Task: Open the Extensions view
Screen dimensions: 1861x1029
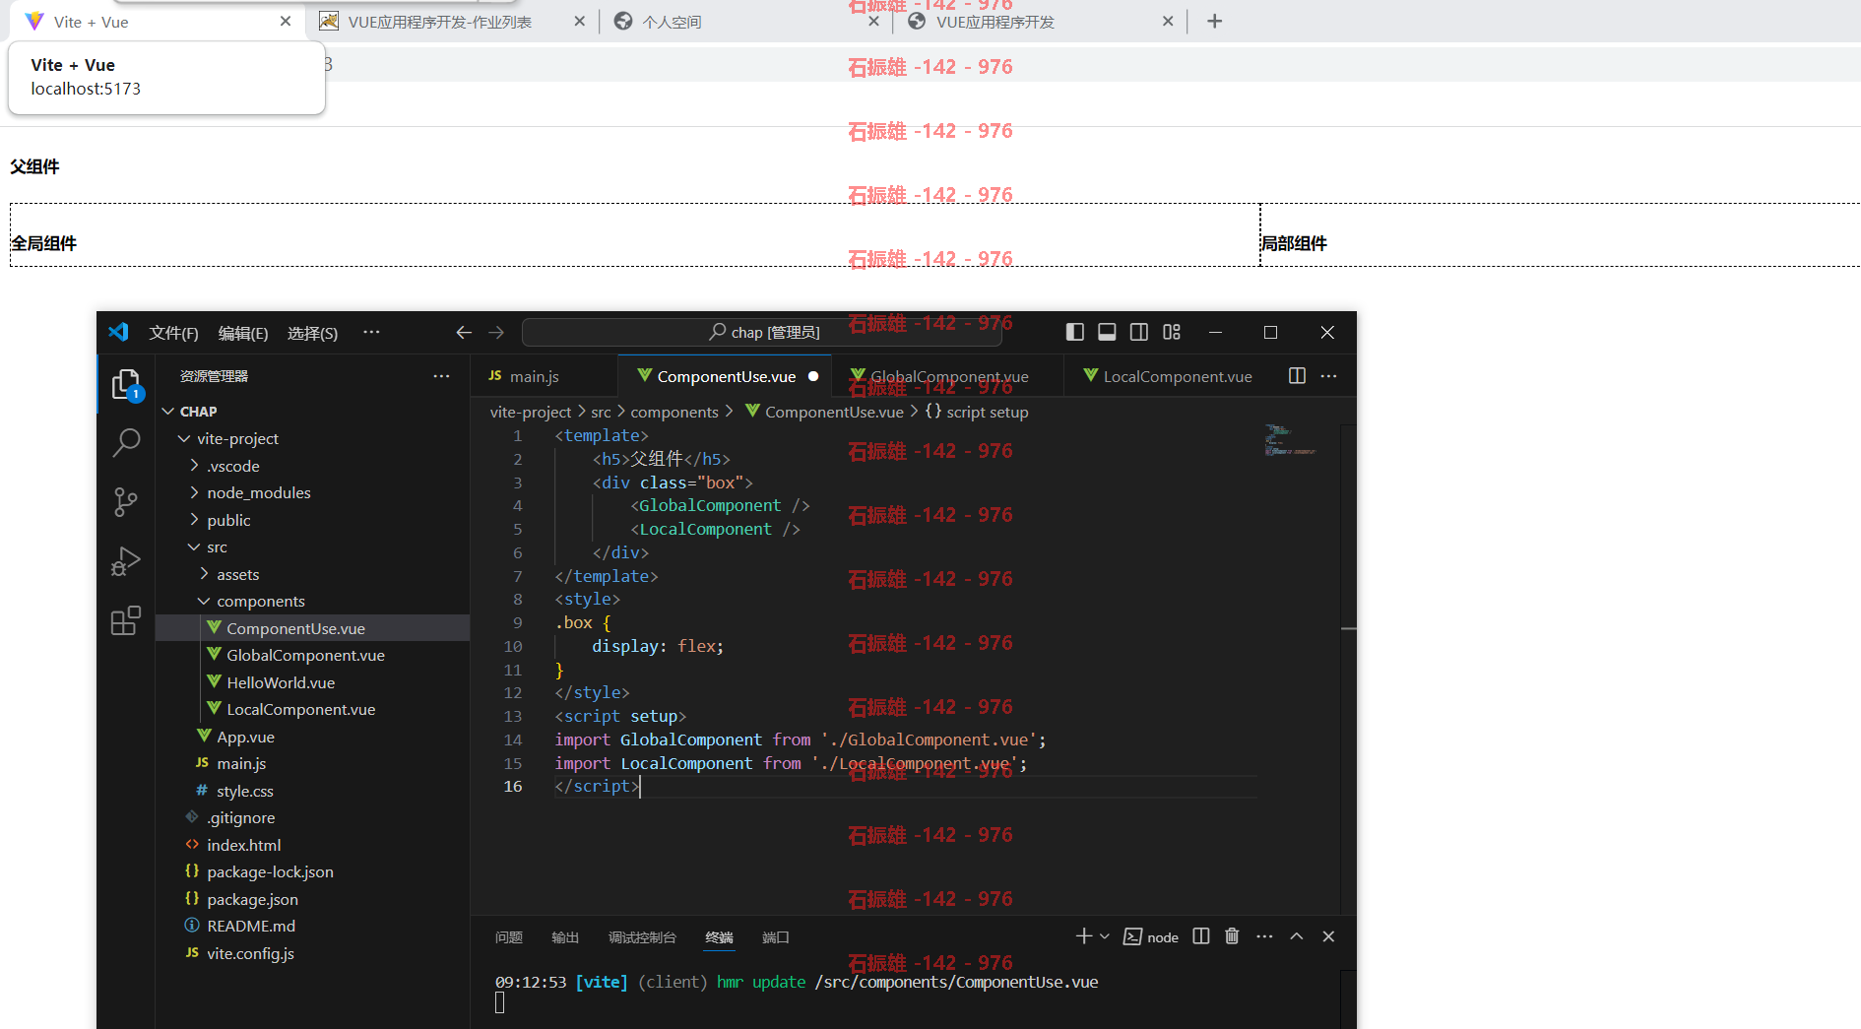Action: (x=126, y=620)
